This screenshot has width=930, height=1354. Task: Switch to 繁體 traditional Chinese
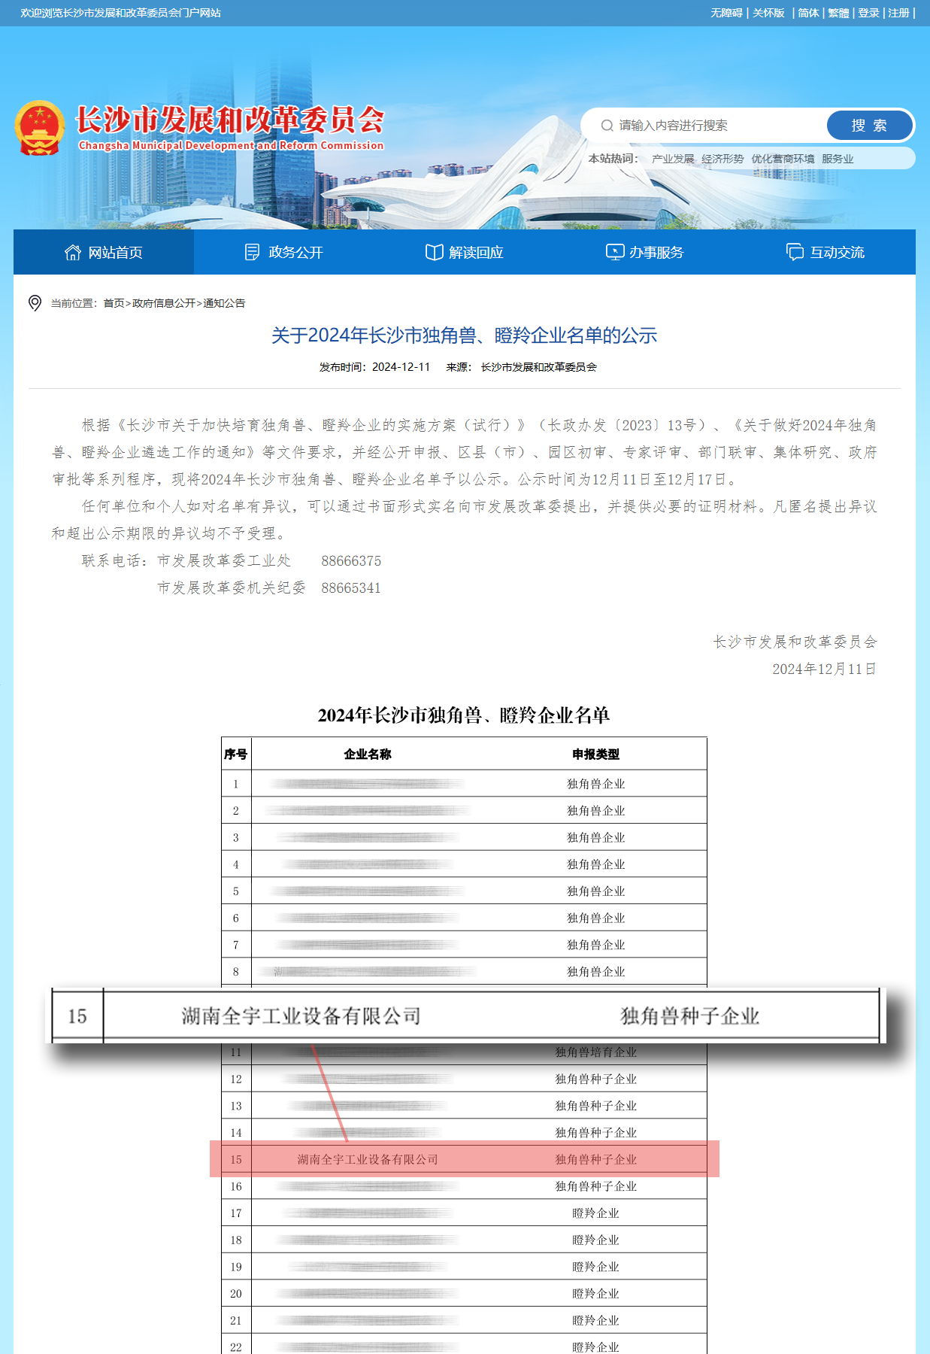pyautogui.click(x=838, y=13)
